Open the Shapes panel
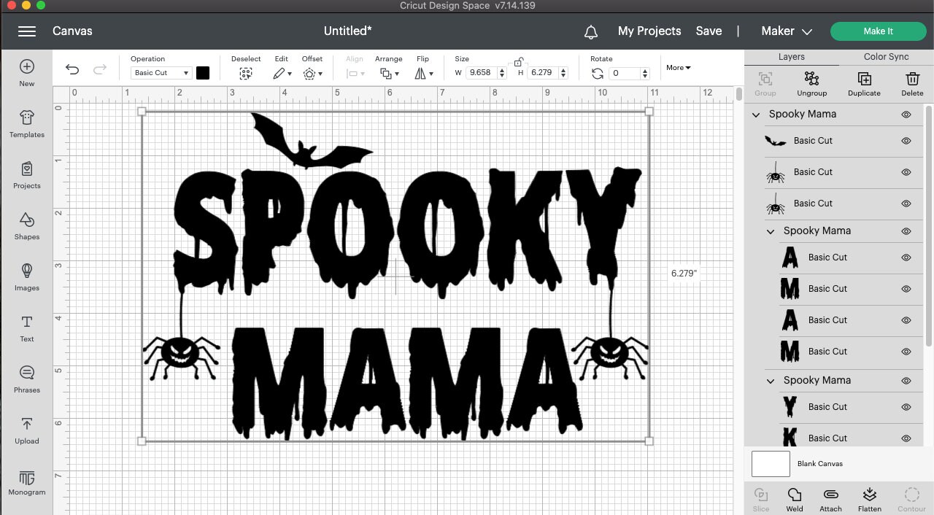Screen dimensions: 934x515 (x=26, y=228)
